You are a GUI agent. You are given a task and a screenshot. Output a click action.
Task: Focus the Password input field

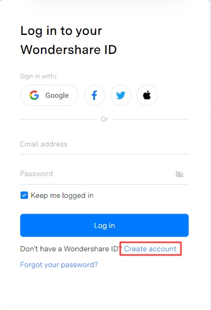(x=97, y=174)
